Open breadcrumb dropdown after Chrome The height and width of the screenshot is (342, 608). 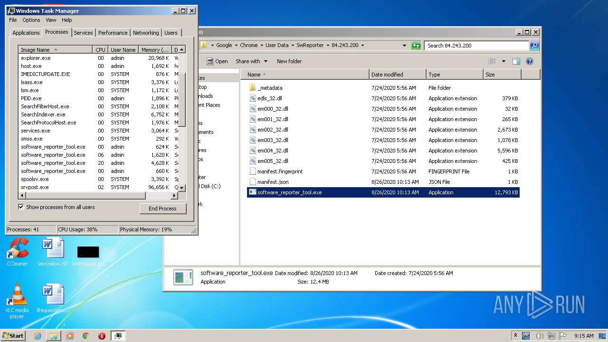pyautogui.click(x=261, y=46)
